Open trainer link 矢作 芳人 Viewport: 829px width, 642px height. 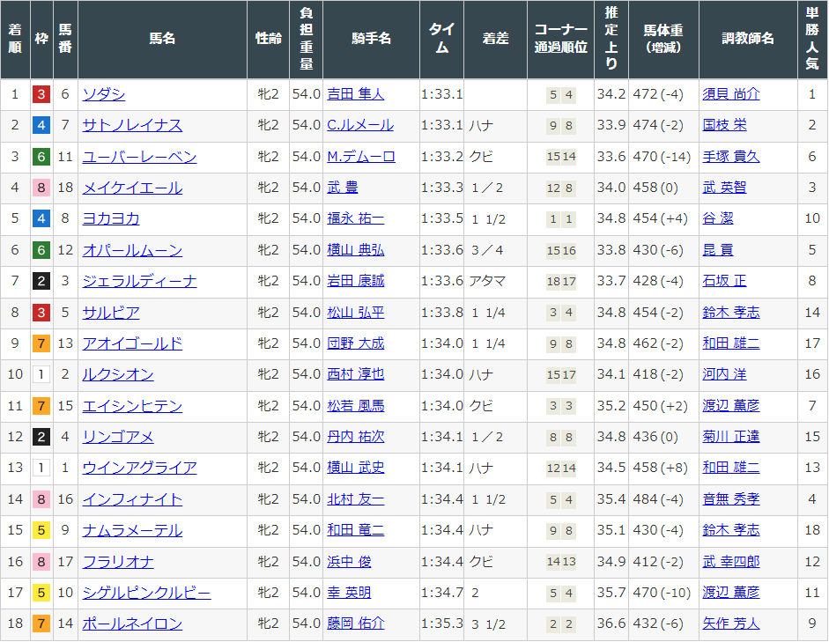tap(730, 624)
